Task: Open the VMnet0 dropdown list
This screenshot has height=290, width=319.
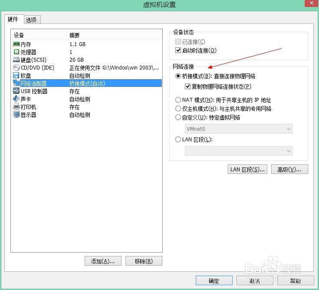Action: tap(238, 129)
